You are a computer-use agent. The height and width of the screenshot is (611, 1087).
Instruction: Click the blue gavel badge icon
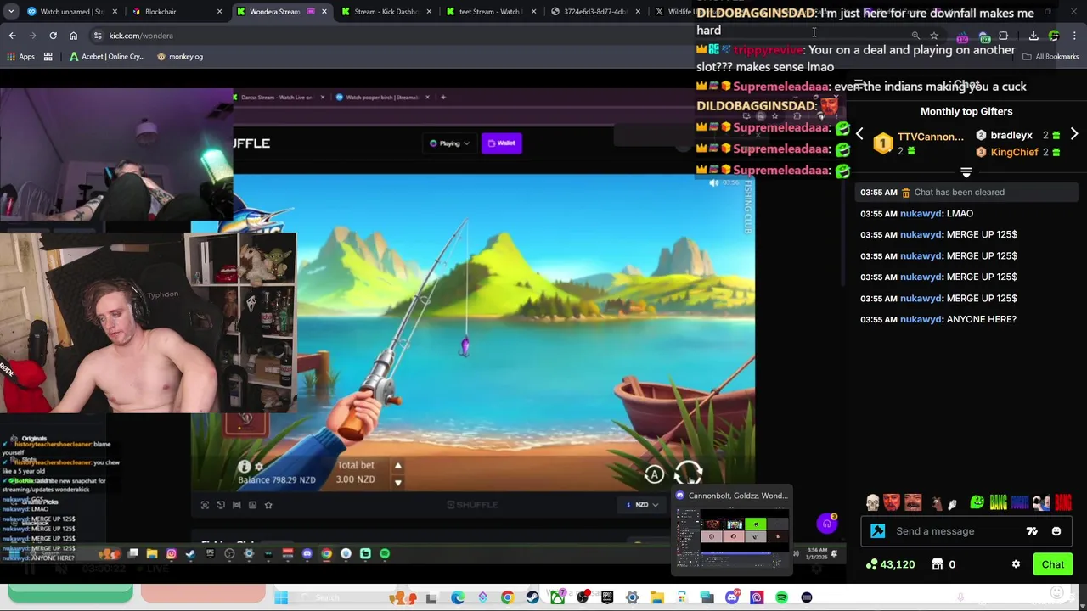point(878,531)
